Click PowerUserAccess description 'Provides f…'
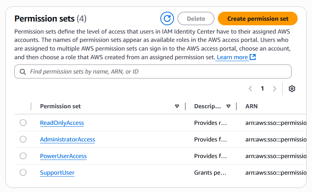 pyautogui.click(x=211, y=156)
